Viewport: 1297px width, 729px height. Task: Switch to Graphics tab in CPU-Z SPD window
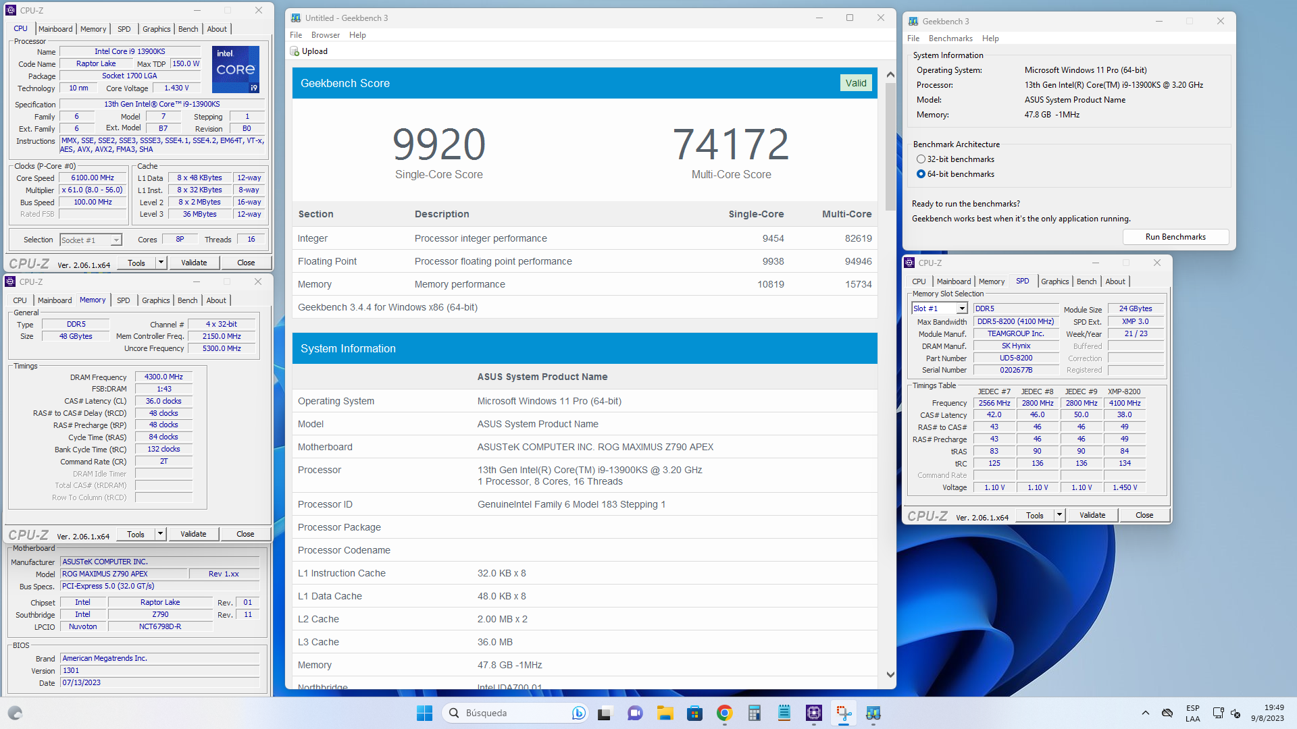coord(1054,281)
